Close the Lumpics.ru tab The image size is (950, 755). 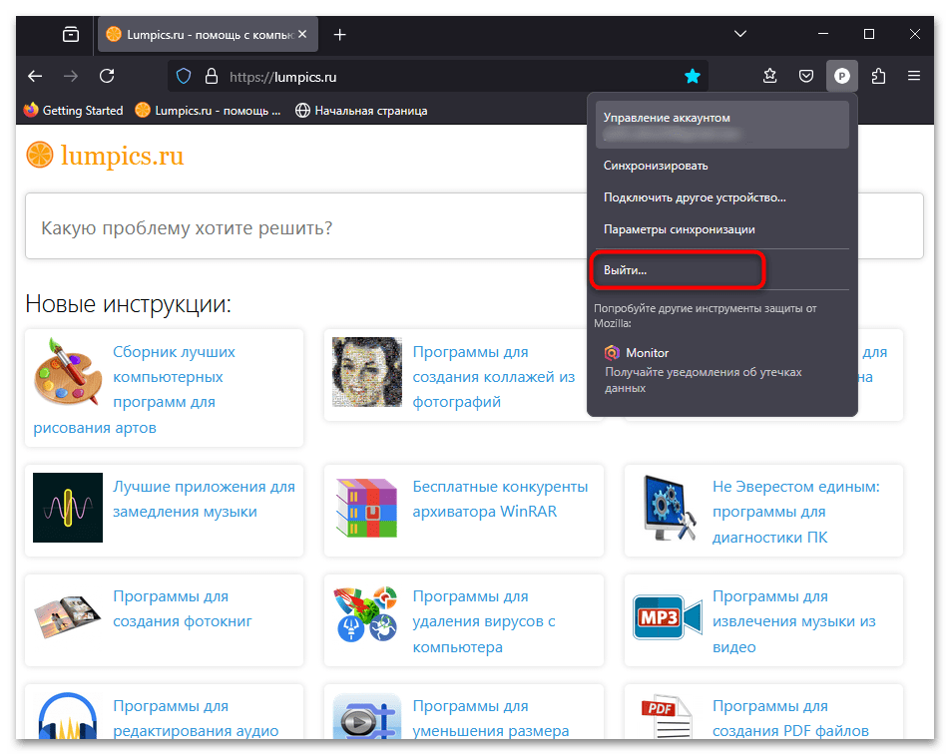pos(302,35)
